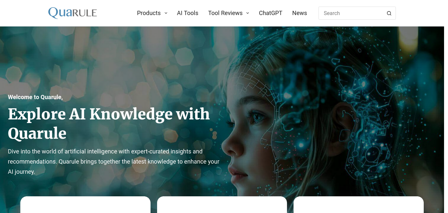The height and width of the screenshot is (213, 448).
Task: Open the Tool Reviews menu item
Action: pyautogui.click(x=225, y=13)
